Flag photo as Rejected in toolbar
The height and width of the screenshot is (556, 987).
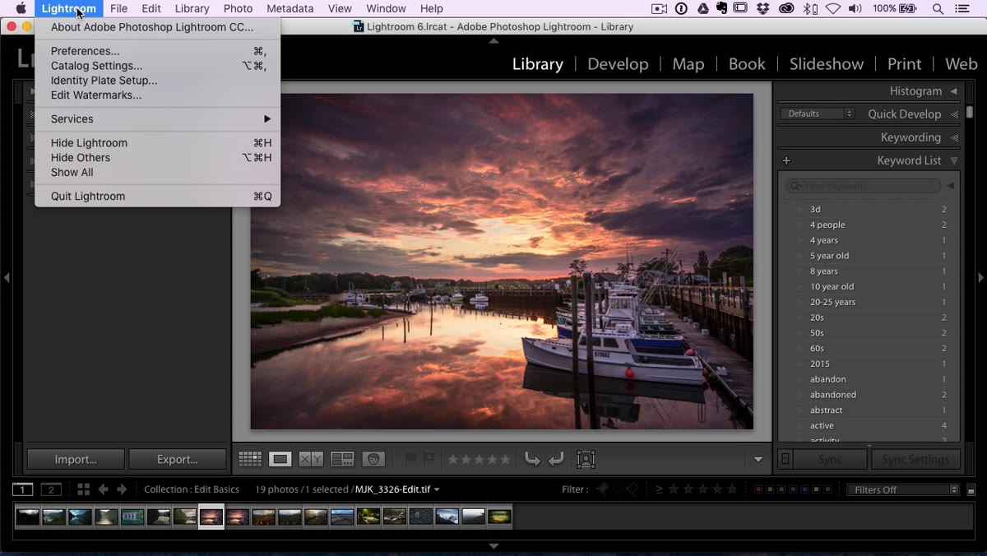[x=429, y=459]
